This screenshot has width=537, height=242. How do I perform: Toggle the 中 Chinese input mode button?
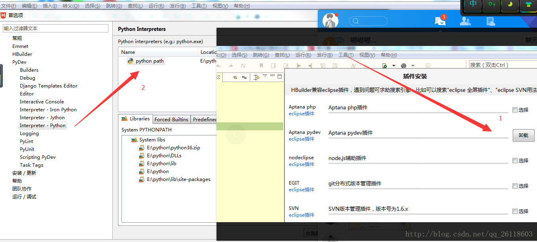[x=473, y=4]
